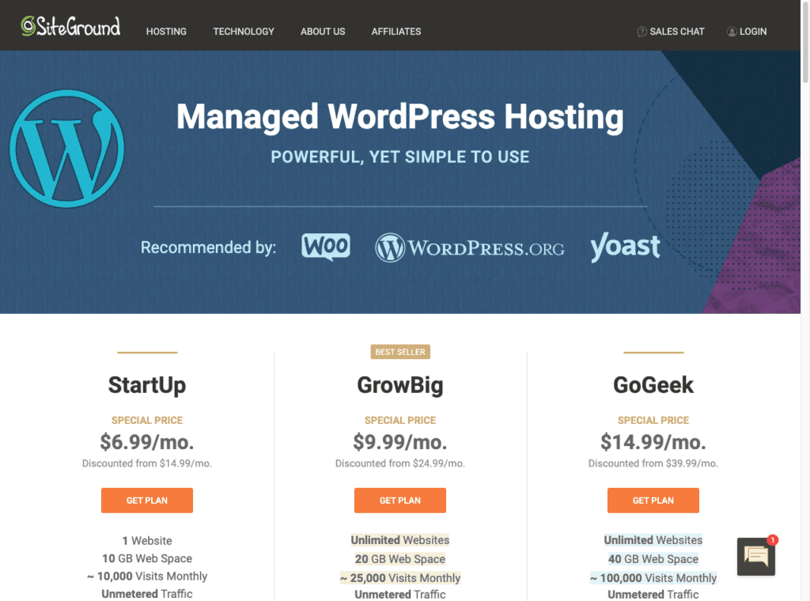Click 'Discounted from $14.99/mo.' text
Viewport: 810px width, 601px height.
pyautogui.click(x=147, y=463)
